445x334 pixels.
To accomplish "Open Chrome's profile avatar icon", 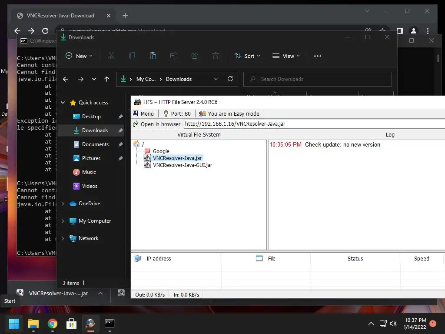I will [414, 31].
